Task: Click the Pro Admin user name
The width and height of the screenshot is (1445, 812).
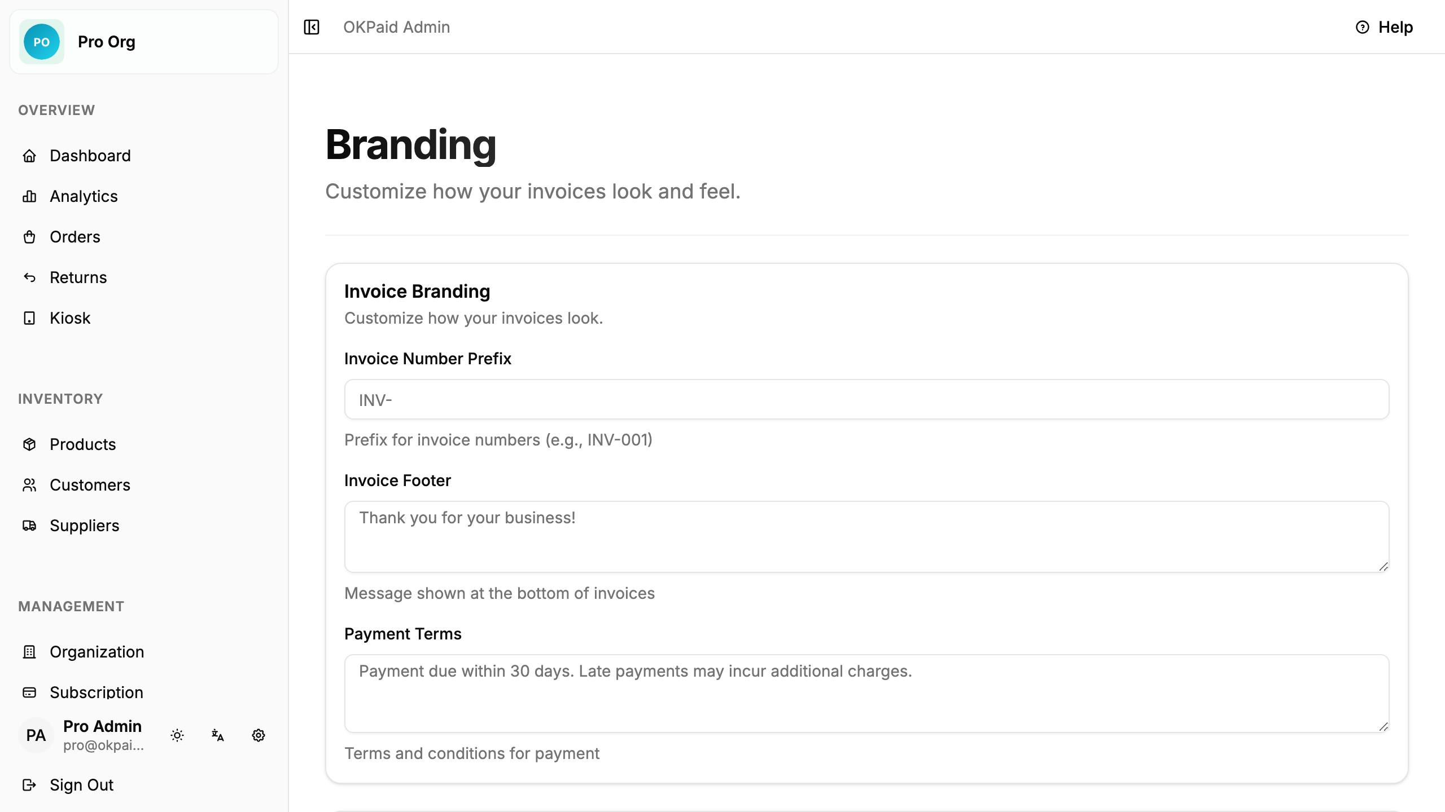Action: (x=102, y=726)
